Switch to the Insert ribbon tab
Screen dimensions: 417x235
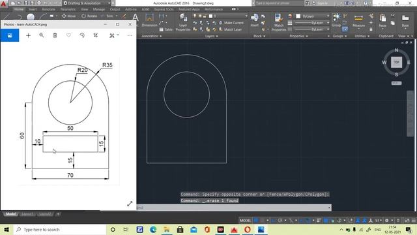click(33, 9)
